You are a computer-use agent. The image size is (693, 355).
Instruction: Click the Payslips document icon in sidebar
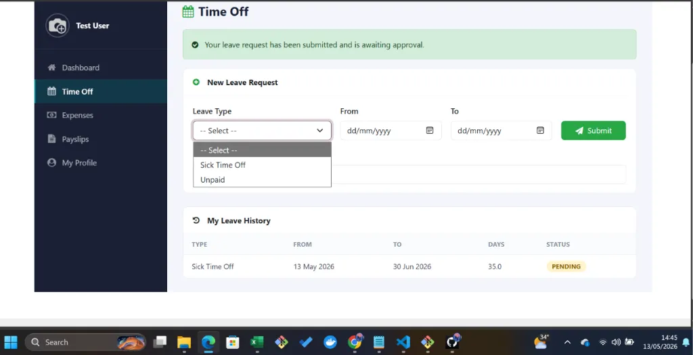(51, 139)
